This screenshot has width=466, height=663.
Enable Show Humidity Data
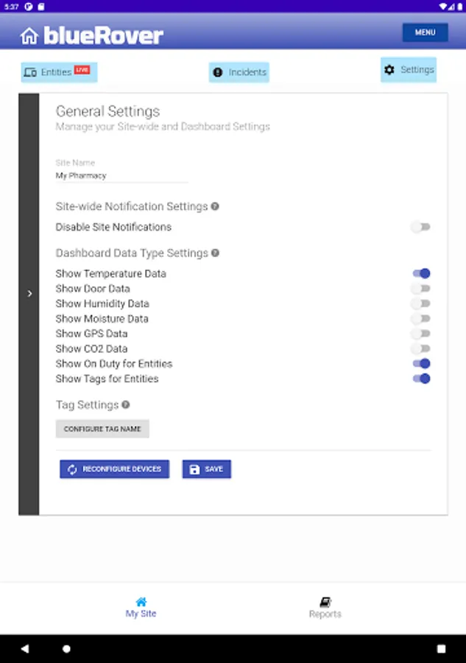[x=421, y=304]
